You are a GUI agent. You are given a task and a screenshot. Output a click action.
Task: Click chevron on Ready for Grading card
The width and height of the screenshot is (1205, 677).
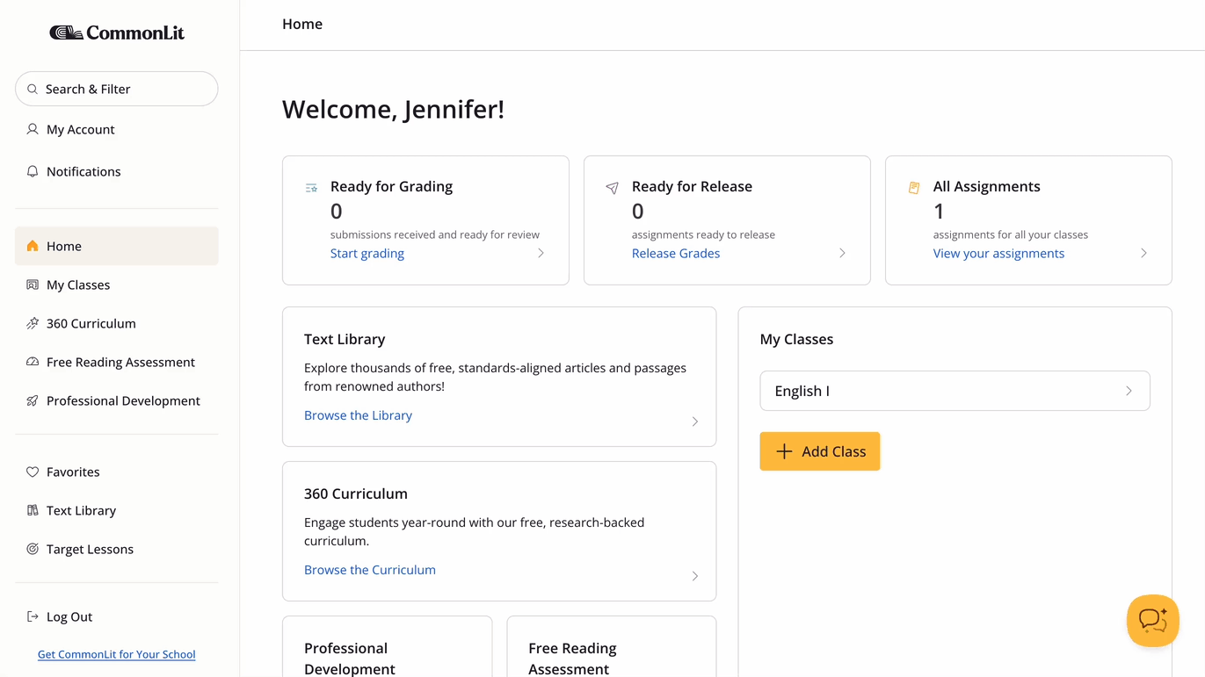[x=541, y=253]
